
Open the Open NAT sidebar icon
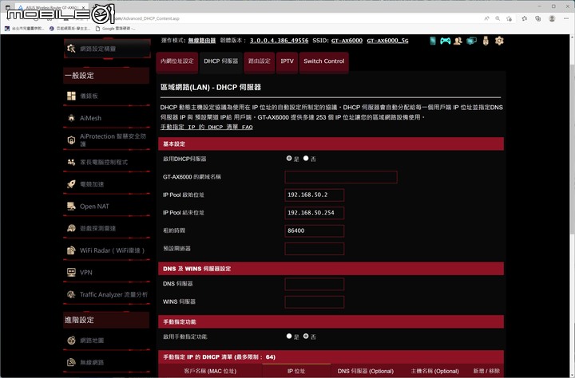point(72,207)
